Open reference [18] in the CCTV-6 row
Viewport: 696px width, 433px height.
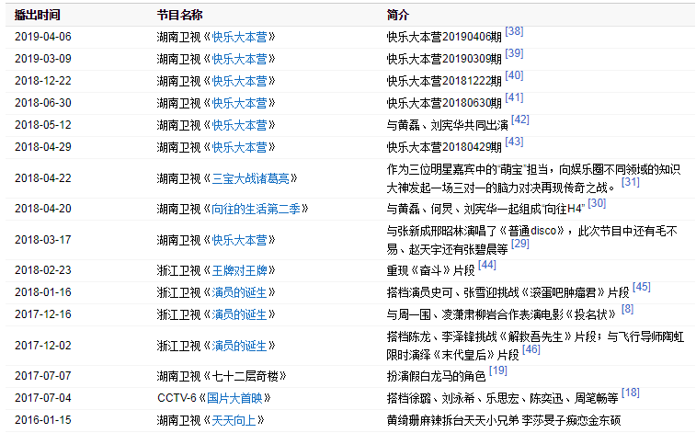coord(630,393)
